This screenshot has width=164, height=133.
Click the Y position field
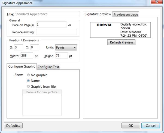click(x=35, y=47)
